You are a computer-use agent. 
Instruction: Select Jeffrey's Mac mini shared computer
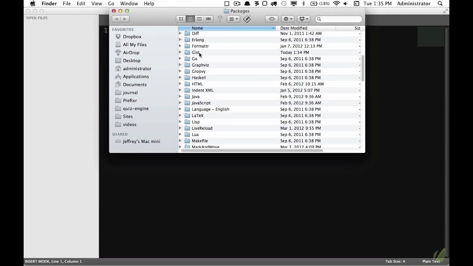pyautogui.click(x=141, y=141)
